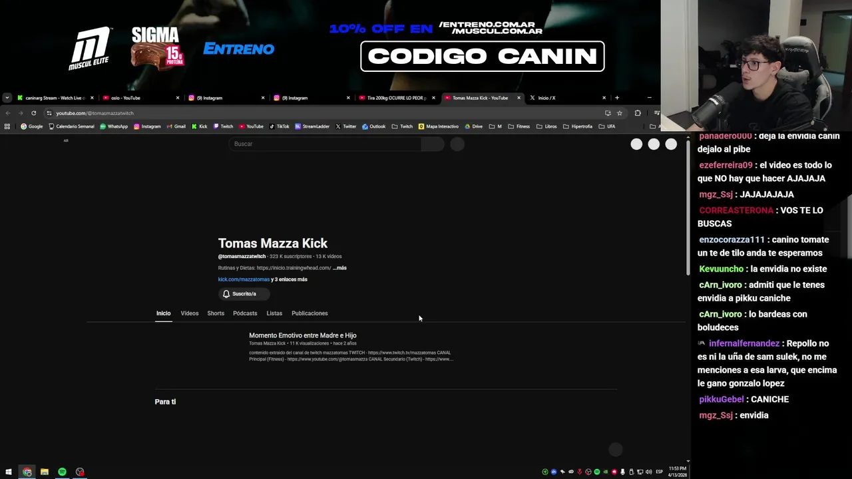Open the Google bookmark

[31, 126]
